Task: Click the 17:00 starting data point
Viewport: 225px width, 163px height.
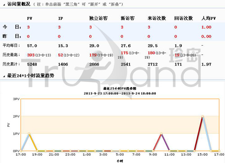Action: click(21, 151)
